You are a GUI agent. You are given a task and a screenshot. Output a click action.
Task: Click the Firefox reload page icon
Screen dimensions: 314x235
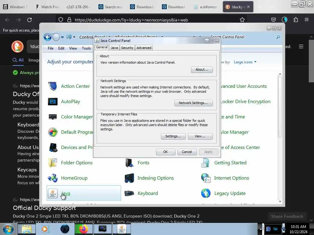29,20
